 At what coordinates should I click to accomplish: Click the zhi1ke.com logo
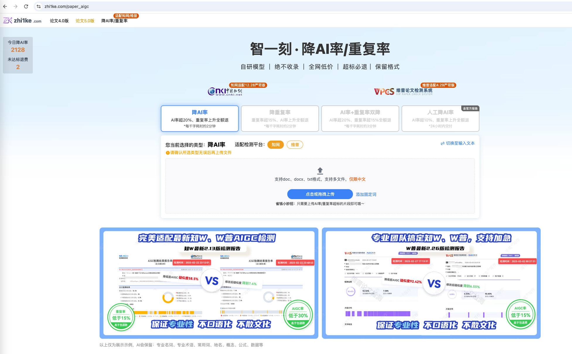[x=22, y=20]
